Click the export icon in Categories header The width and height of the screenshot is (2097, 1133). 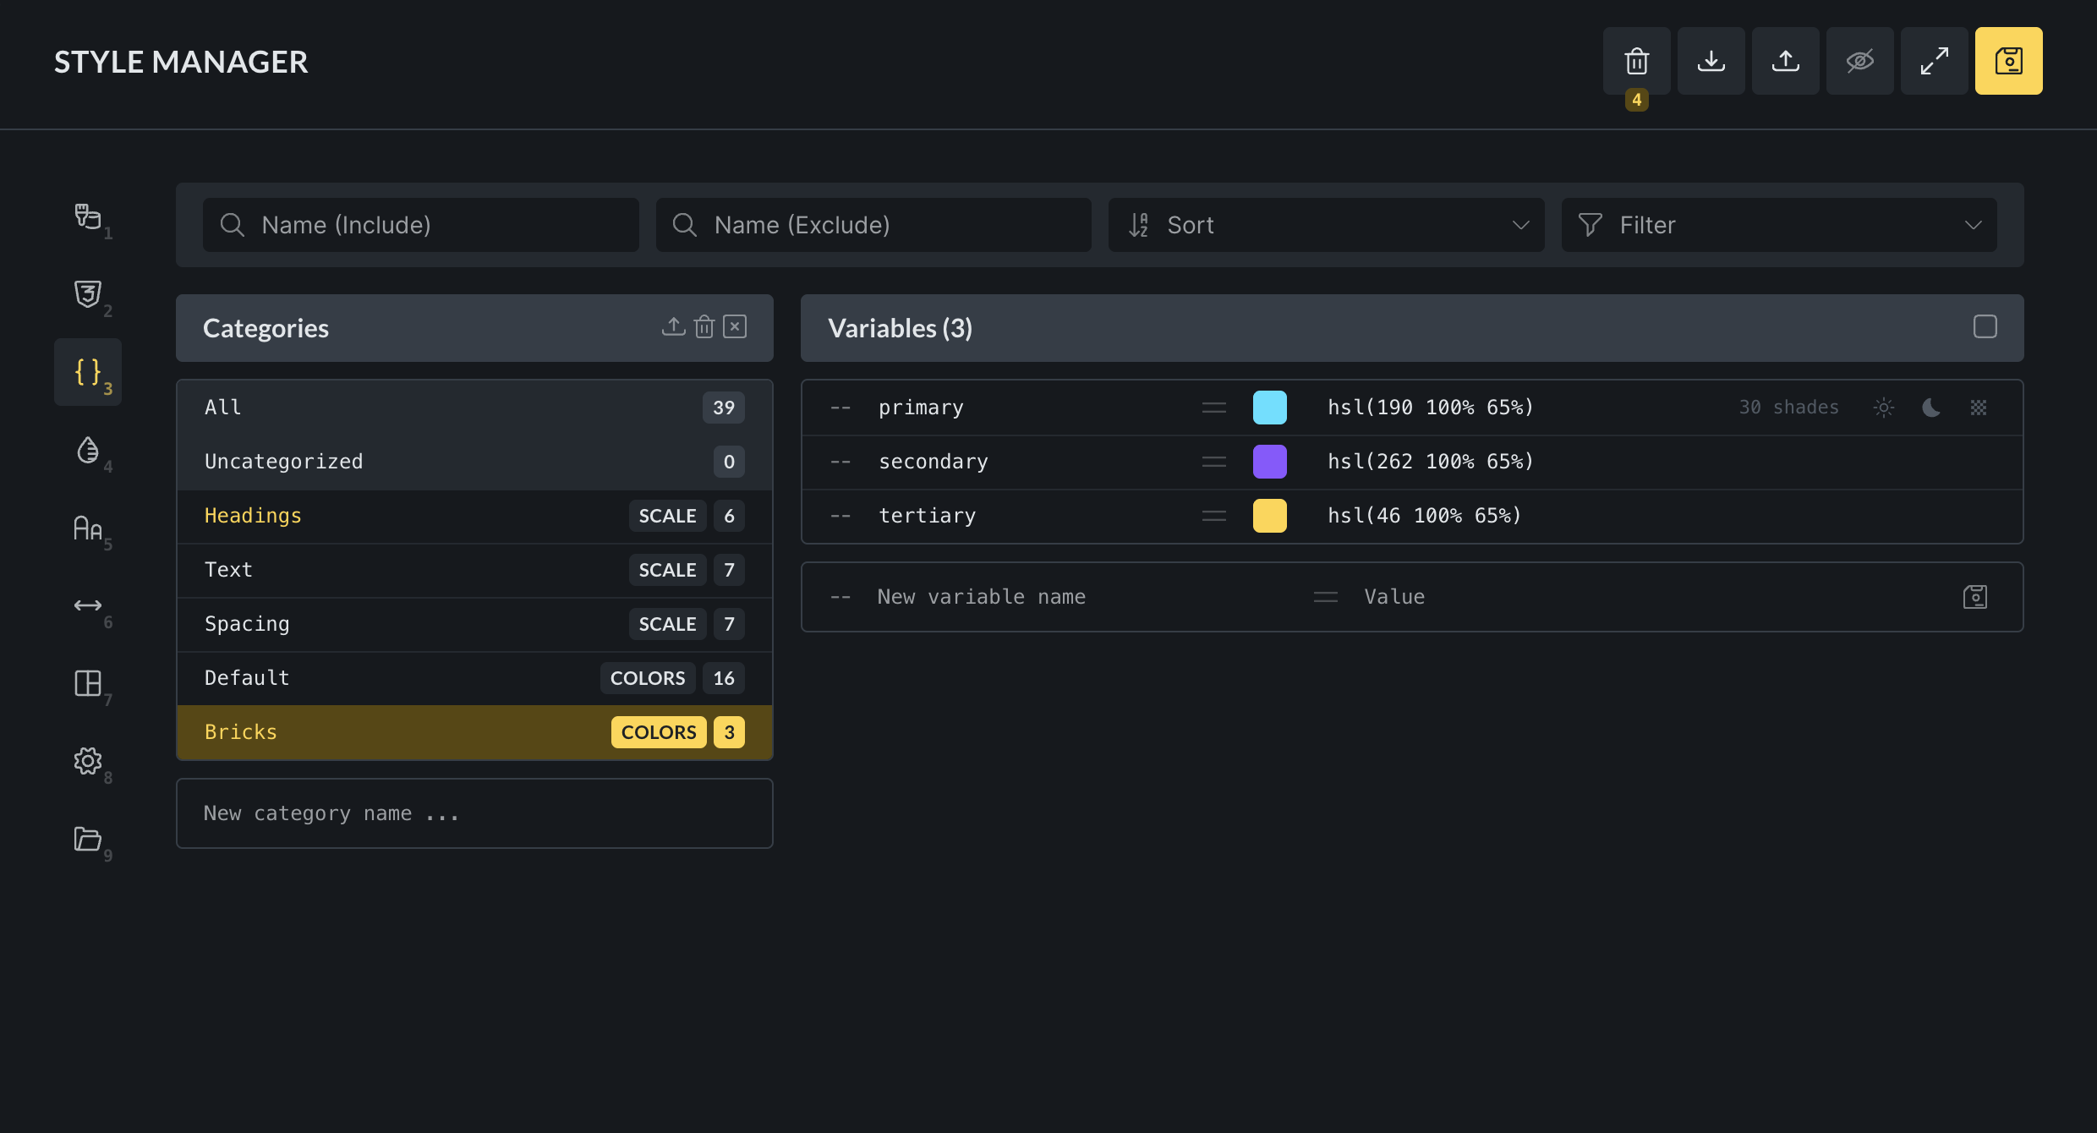673,326
